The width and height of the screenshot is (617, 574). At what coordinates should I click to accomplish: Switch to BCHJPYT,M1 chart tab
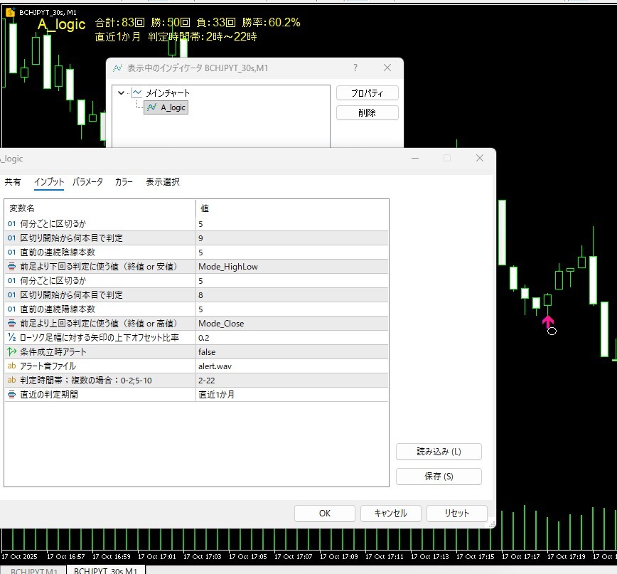tap(34, 570)
